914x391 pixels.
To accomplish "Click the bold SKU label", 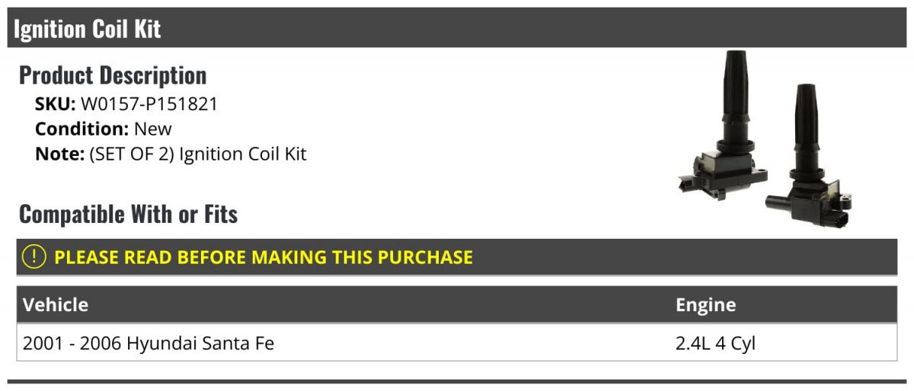I will 55,104.
